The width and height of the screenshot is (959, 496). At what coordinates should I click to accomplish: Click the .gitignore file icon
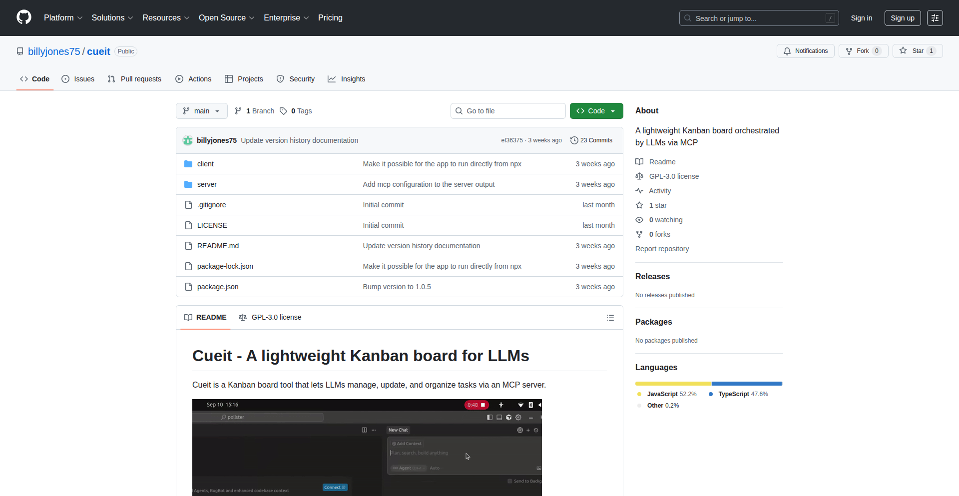[188, 205]
